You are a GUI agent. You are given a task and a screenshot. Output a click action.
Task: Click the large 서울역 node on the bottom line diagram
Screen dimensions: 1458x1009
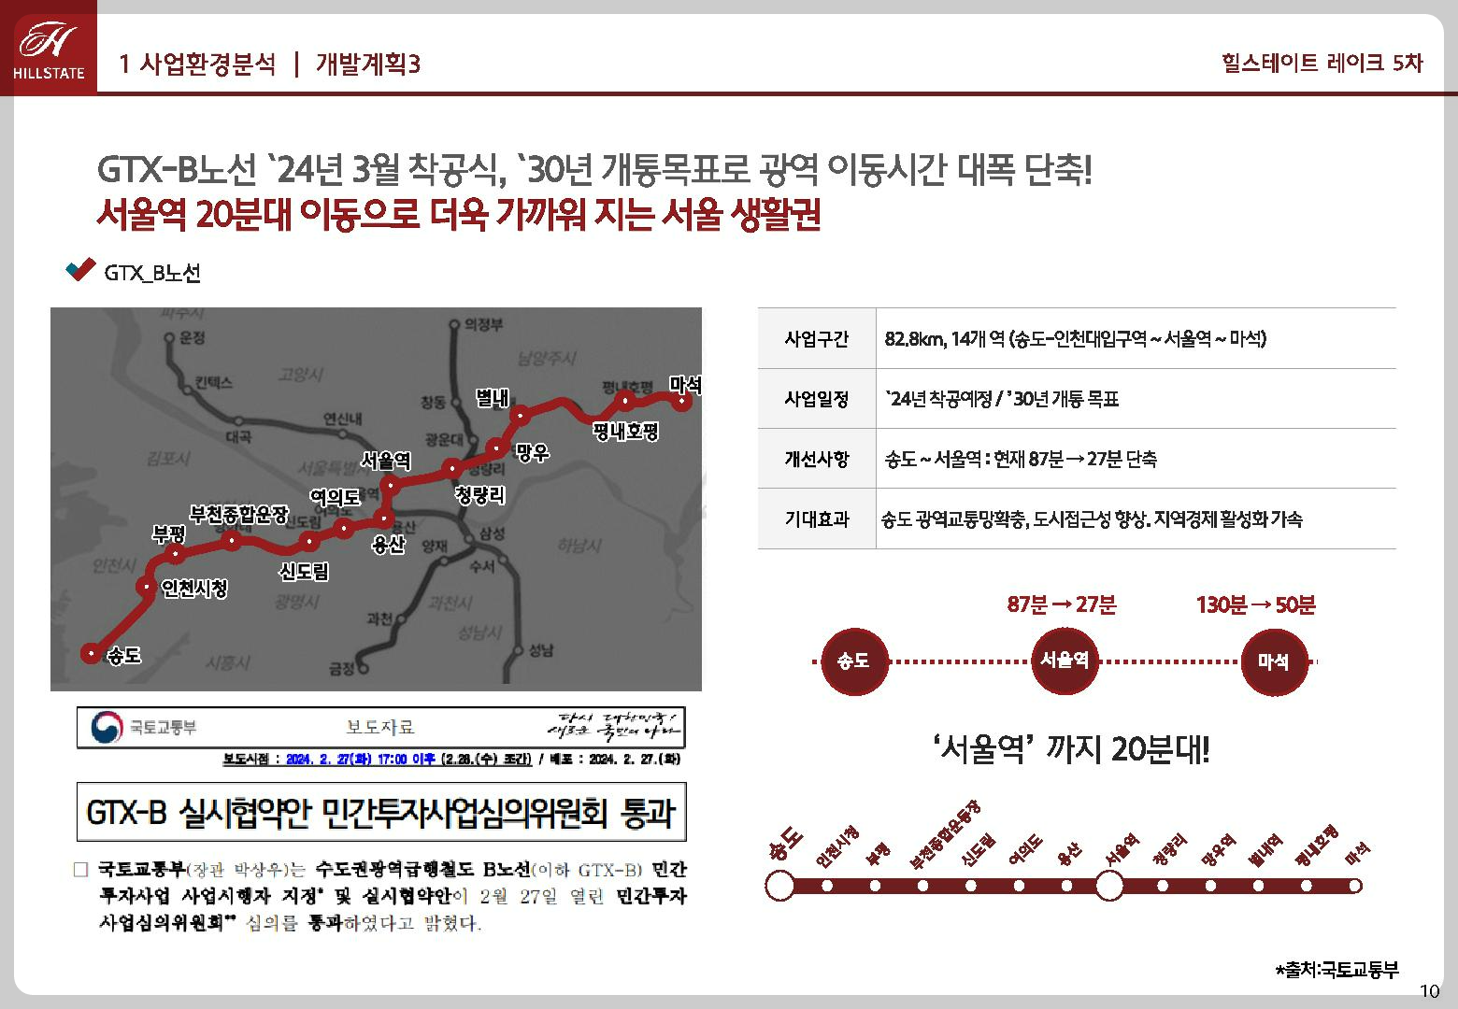click(1108, 886)
